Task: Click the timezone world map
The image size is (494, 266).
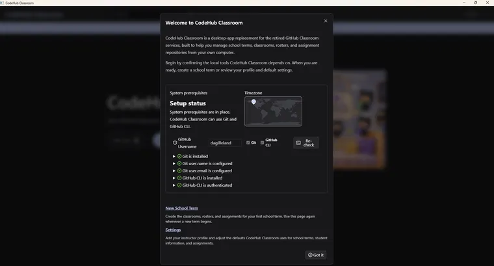Action: pos(273,112)
